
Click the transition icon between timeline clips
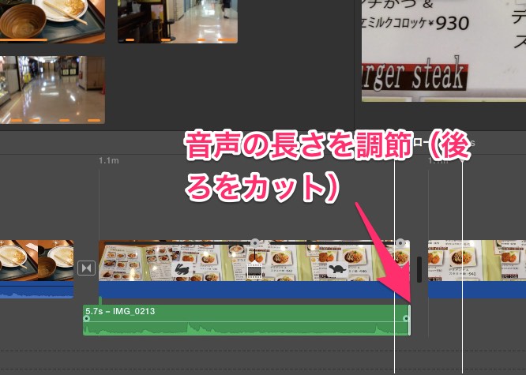[87, 268]
